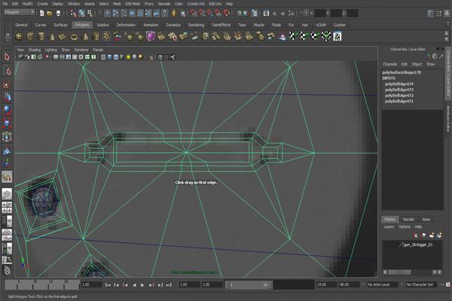Open the input box mode dropdown arrow

(x=301, y=13)
